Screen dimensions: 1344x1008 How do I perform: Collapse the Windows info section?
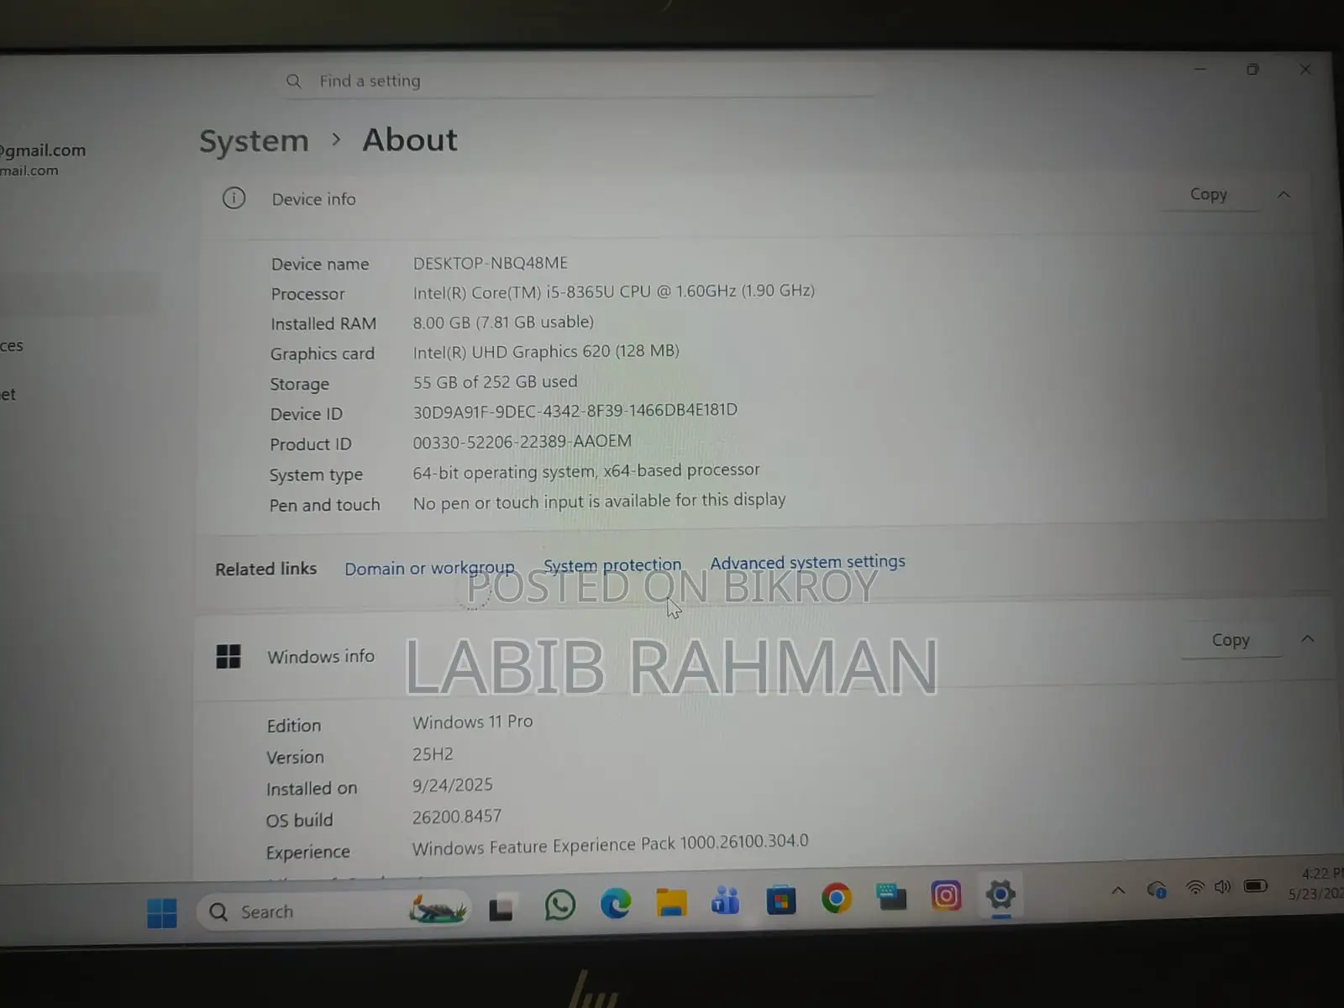tap(1308, 639)
